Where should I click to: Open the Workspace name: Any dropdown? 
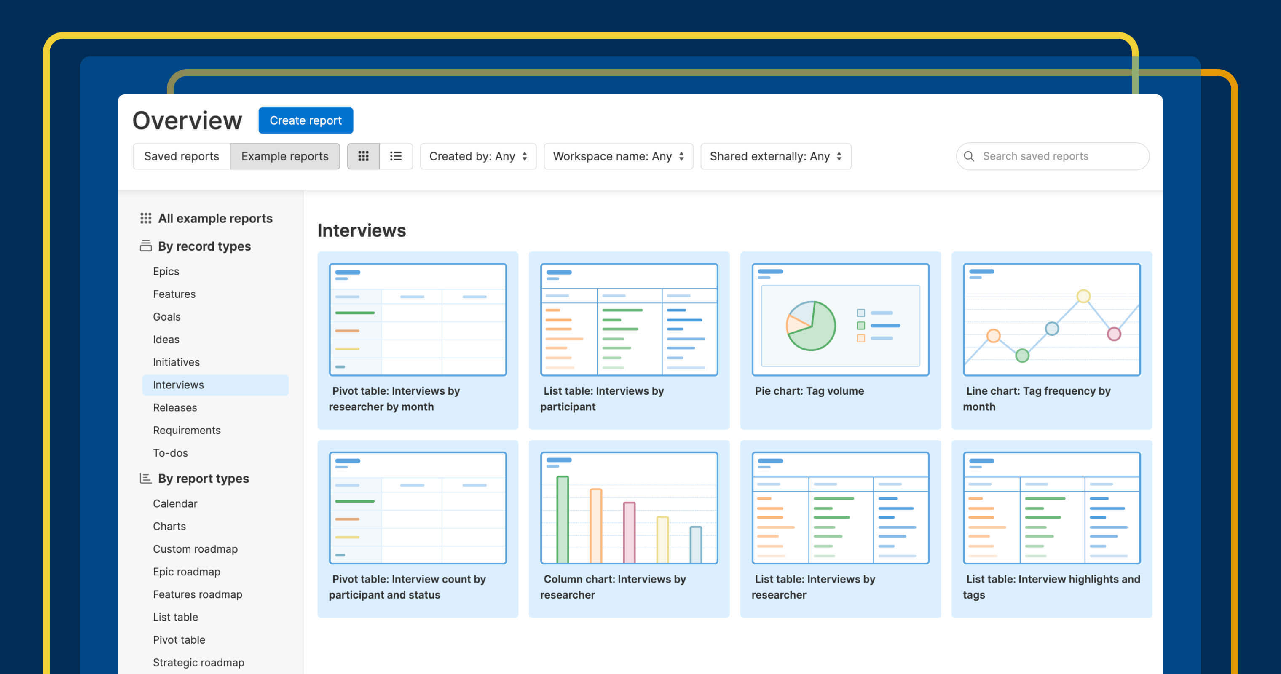tap(618, 156)
